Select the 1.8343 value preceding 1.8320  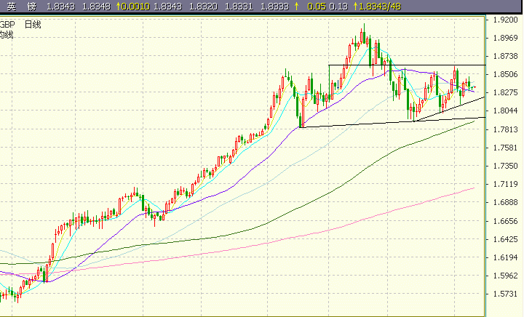tap(168, 7)
